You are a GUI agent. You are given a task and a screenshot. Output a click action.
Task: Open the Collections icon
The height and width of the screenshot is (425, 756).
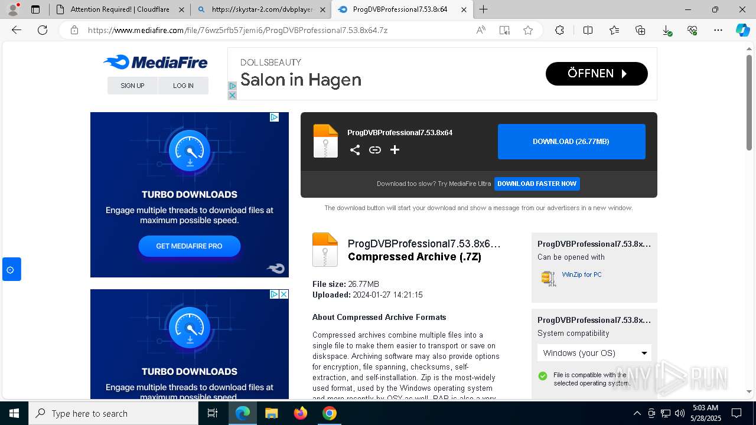coord(640,30)
